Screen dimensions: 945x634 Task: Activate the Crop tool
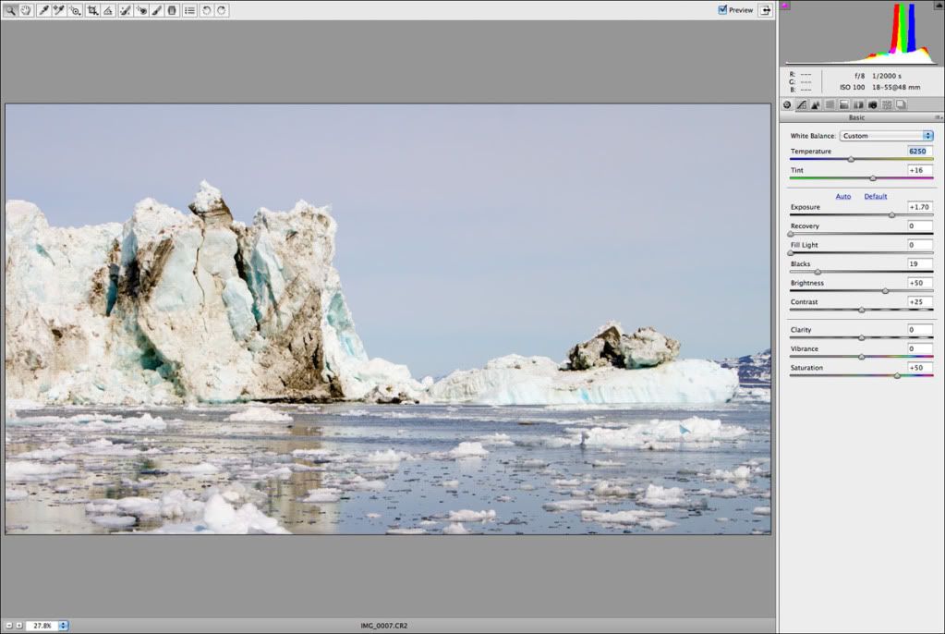[92, 10]
